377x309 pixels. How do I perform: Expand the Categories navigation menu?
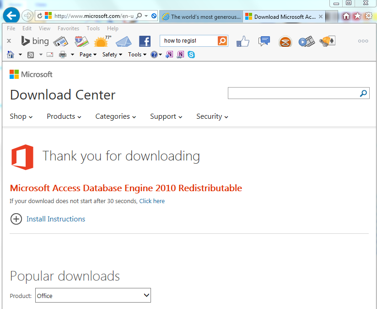coord(116,116)
